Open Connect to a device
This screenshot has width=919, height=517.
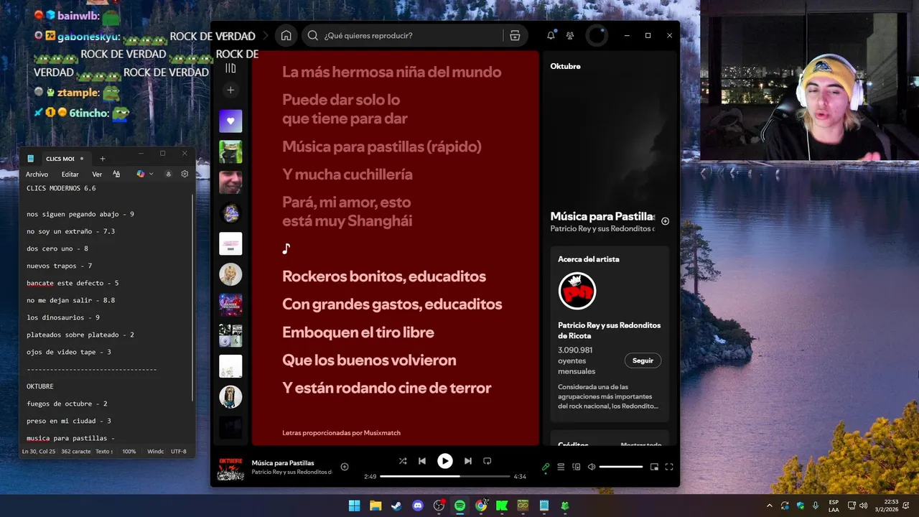[x=577, y=467]
